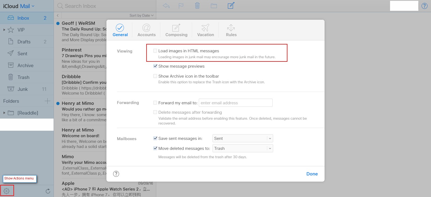Compose a new message with pencil icon
431x197 pixels.
231,5
